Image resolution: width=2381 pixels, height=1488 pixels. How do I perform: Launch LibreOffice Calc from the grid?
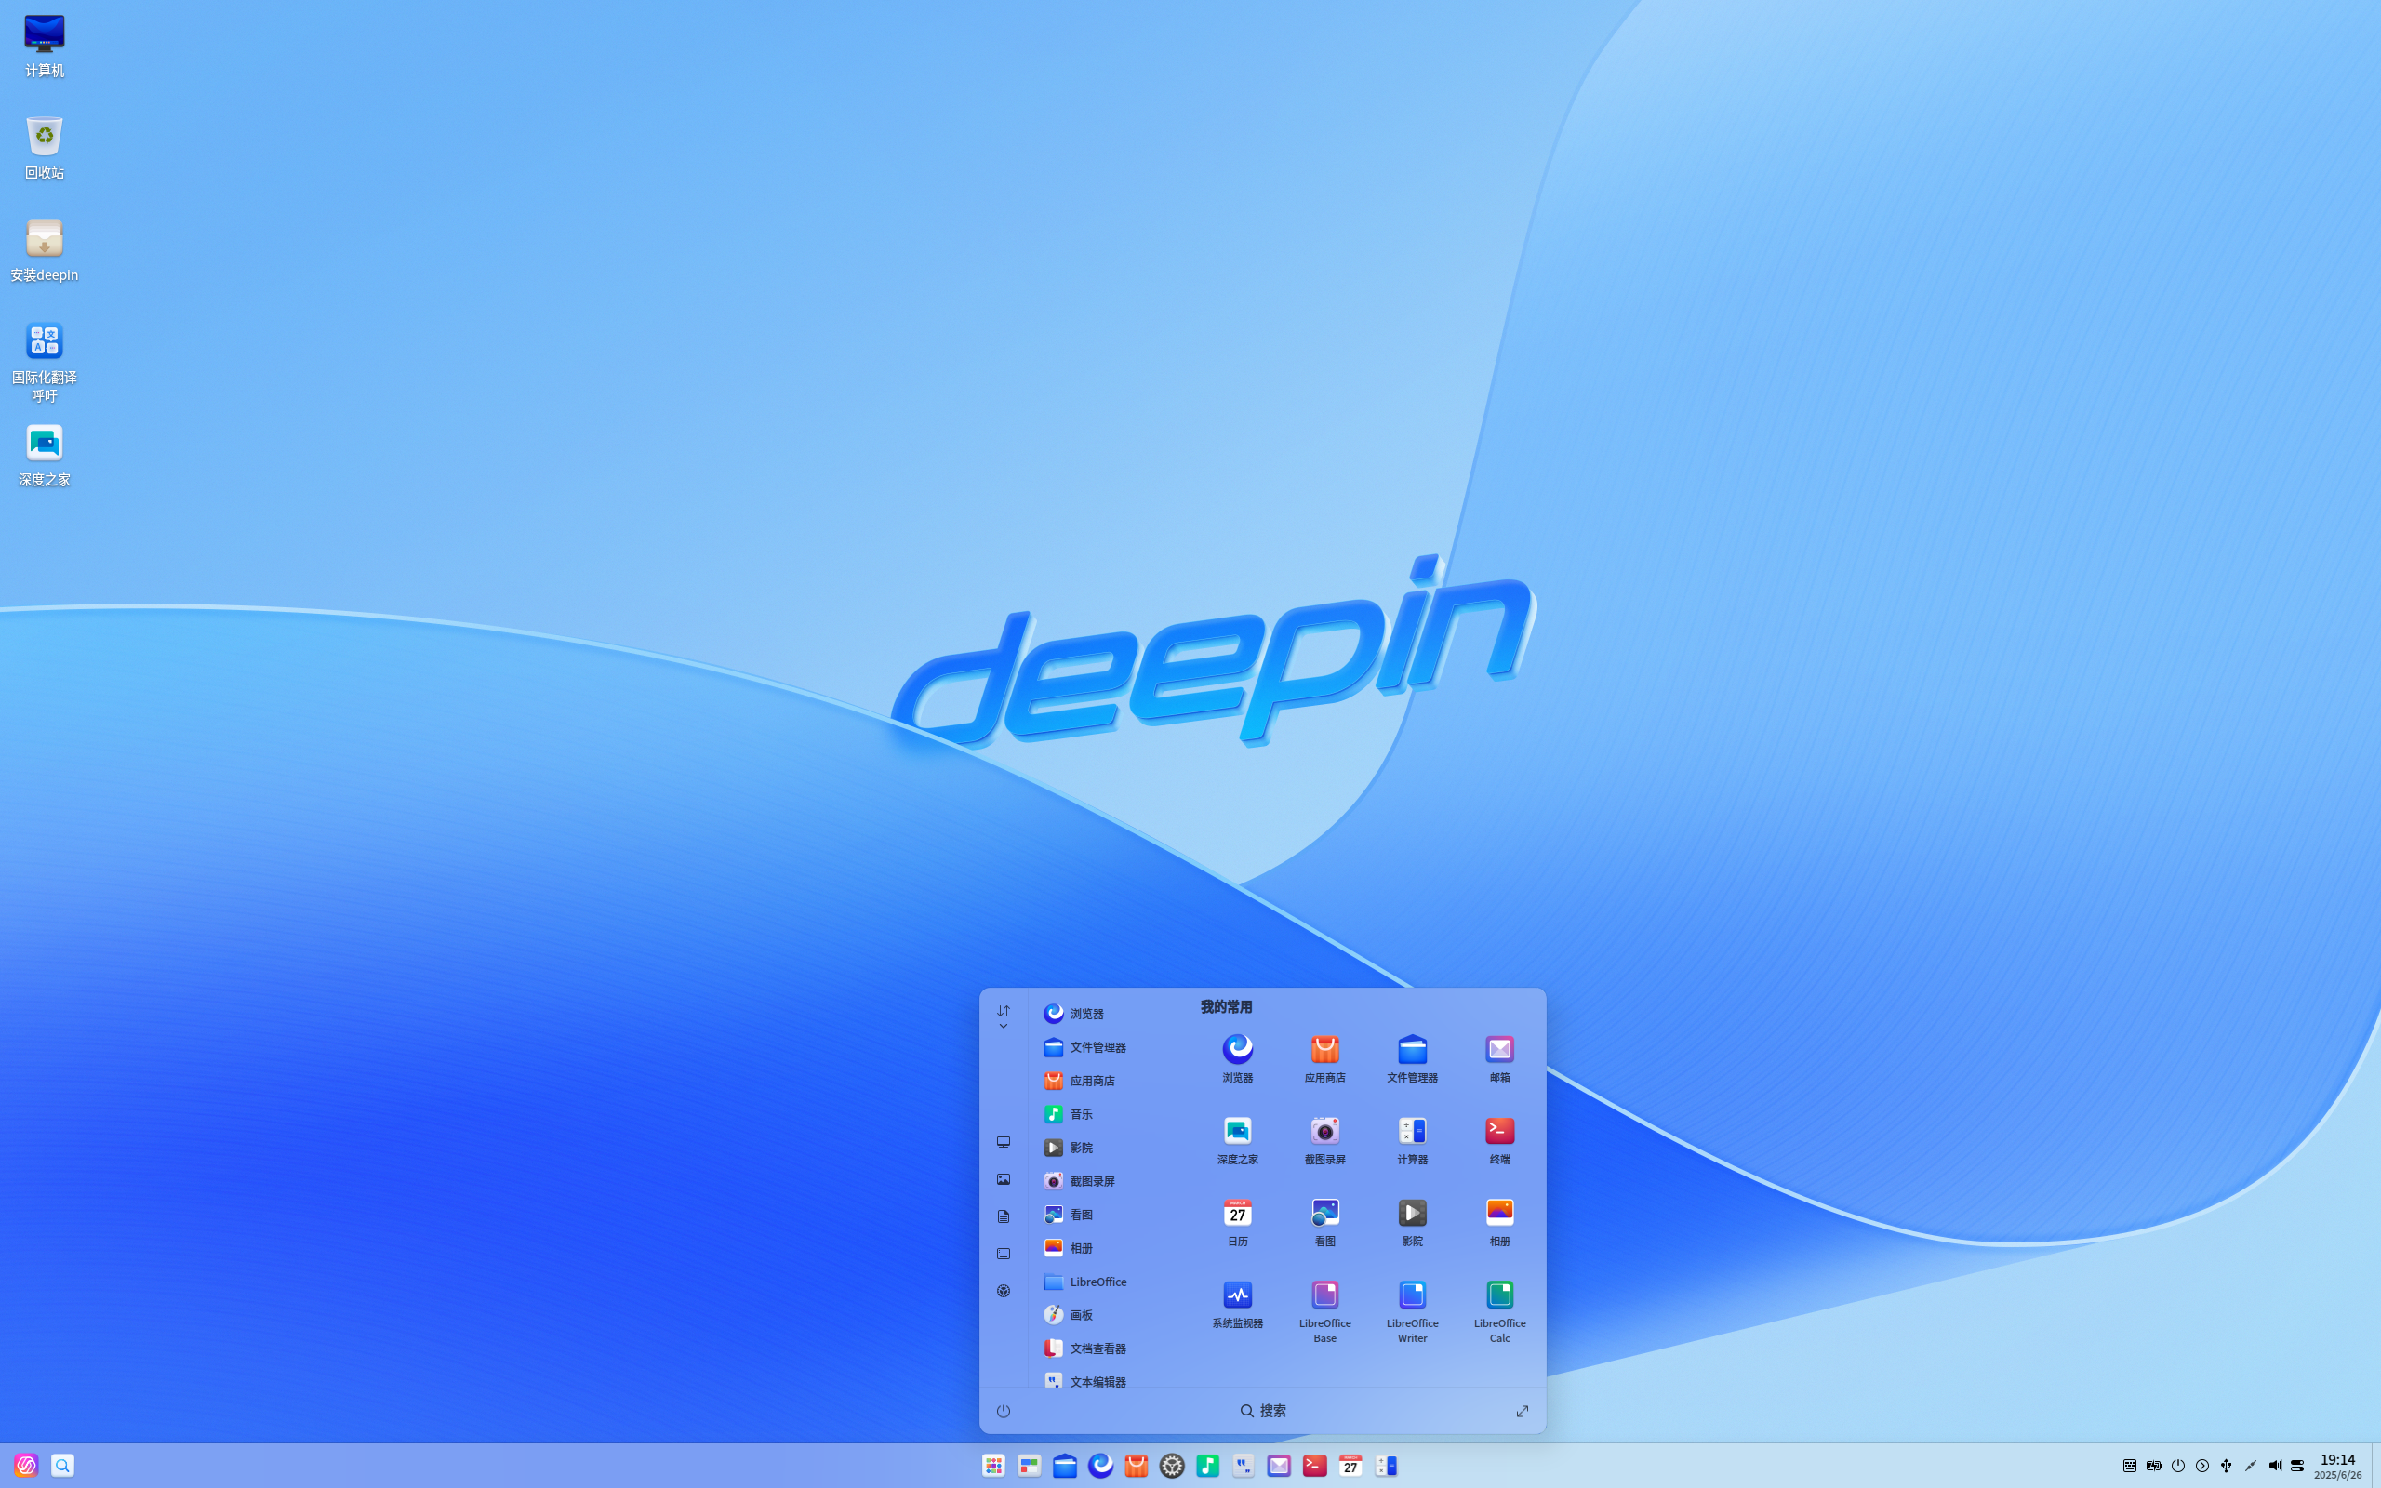(1499, 1311)
